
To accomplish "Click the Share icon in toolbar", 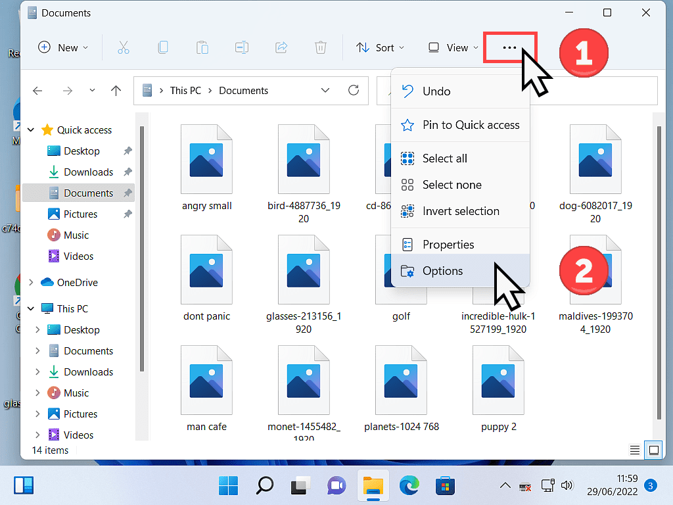I will click(x=281, y=48).
